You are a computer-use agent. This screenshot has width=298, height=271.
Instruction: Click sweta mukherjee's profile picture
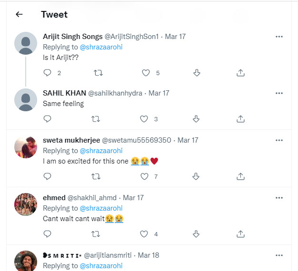coord(26,147)
